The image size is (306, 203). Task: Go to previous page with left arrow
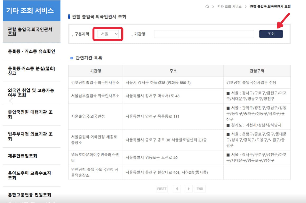[x=177, y=189]
